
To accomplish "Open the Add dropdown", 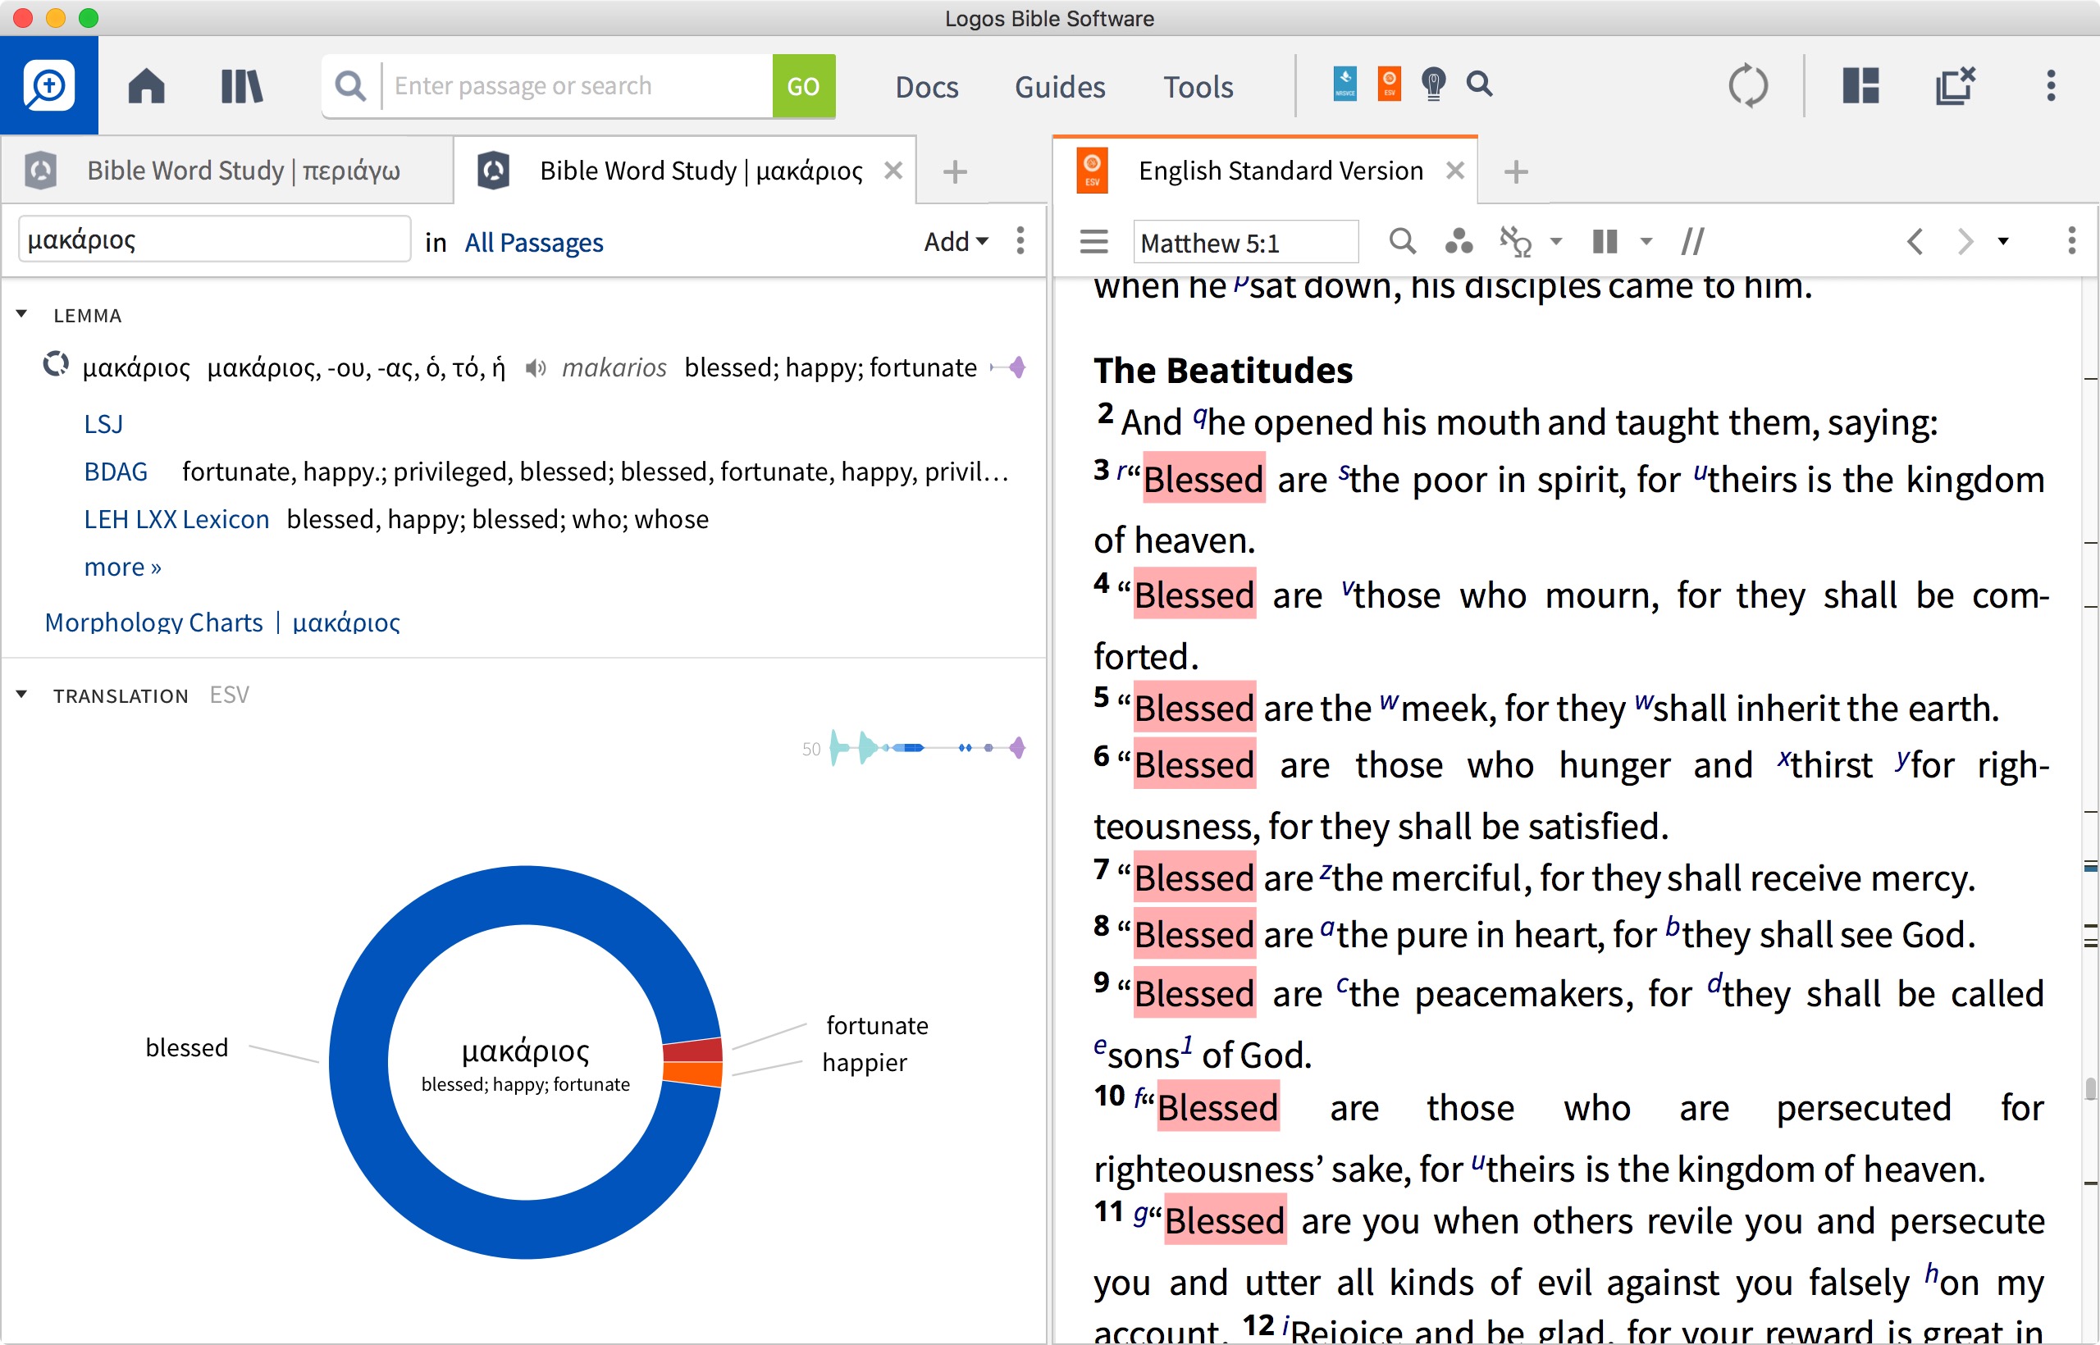I will coord(956,241).
